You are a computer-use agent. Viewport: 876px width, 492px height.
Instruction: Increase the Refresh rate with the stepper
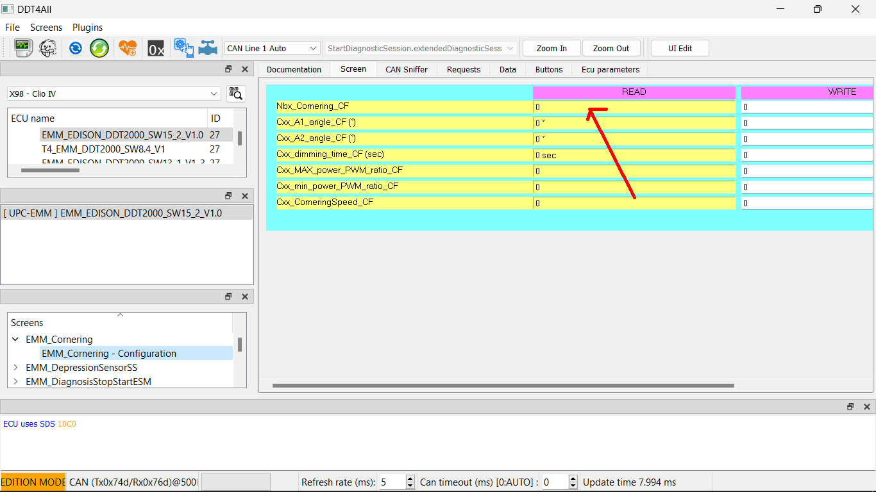point(410,479)
